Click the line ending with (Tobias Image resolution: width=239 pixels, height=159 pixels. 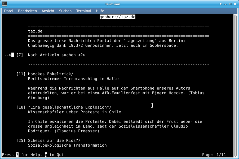(116, 93)
